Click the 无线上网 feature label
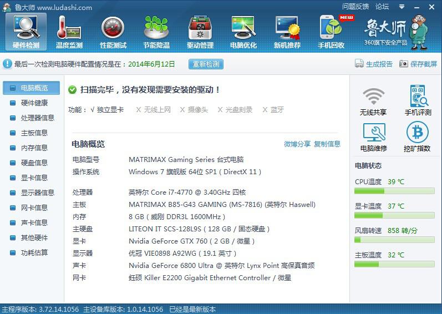The width and height of the screenshot is (442, 314). [158, 110]
